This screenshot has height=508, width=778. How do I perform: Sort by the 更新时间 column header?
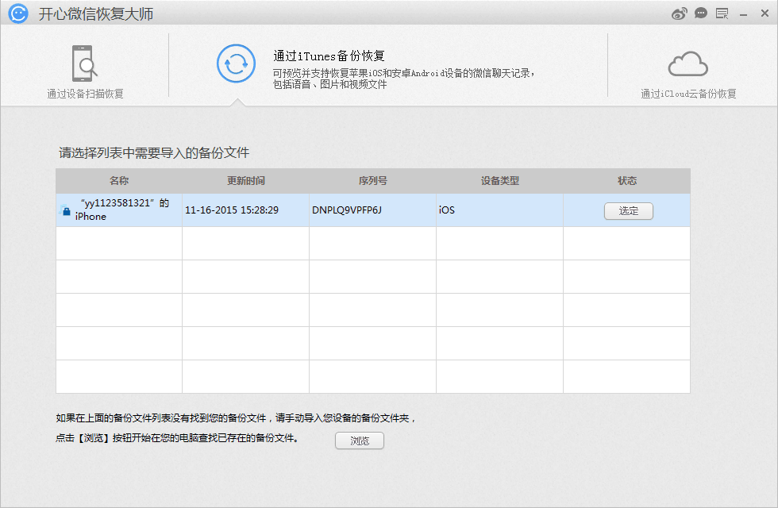(x=246, y=181)
